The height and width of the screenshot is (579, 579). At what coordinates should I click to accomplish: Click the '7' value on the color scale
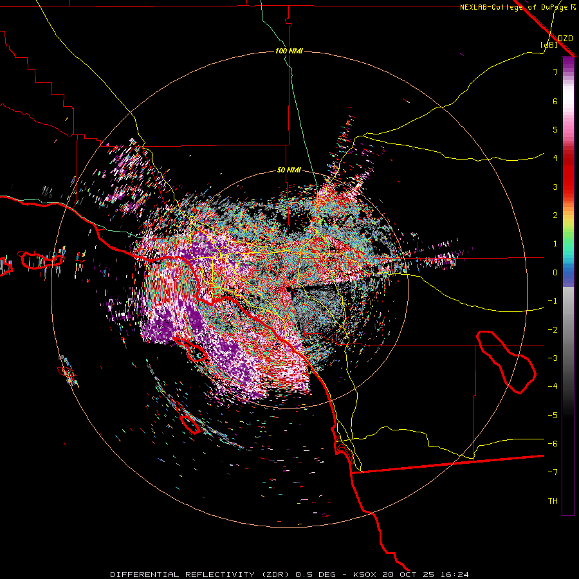(x=555, y=72)
